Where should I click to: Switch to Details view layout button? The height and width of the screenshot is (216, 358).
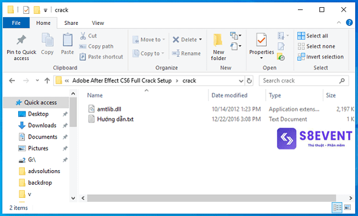coord(337,207)
